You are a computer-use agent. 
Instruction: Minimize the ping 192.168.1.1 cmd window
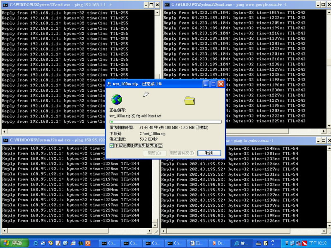pyautogui.click(x=146, y=5)
